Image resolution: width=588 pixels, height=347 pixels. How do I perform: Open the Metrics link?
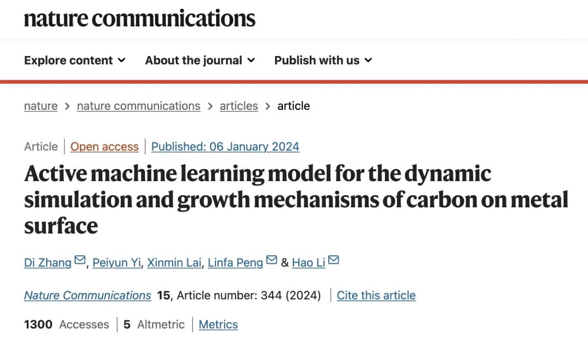(218, 325)
